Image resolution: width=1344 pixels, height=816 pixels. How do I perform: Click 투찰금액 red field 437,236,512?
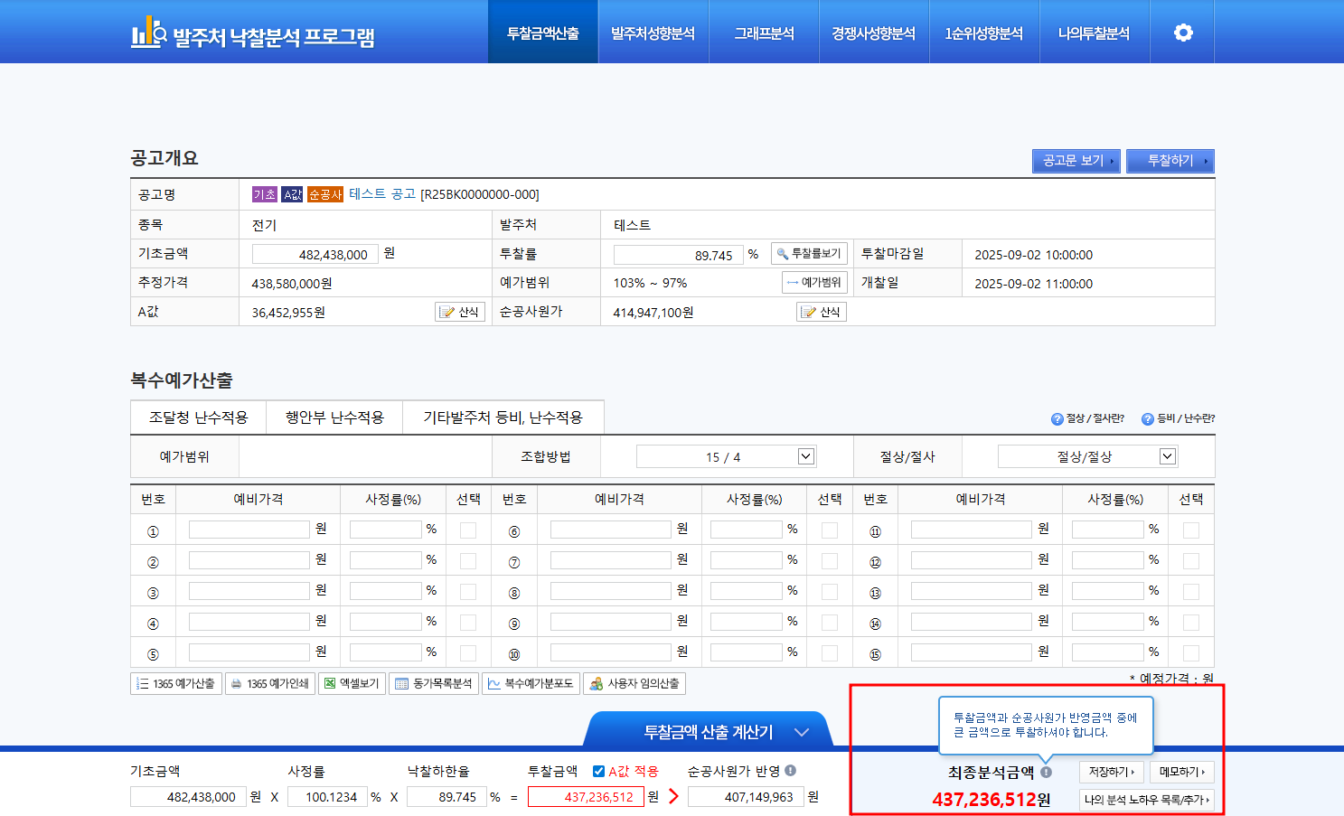point(586,797)
